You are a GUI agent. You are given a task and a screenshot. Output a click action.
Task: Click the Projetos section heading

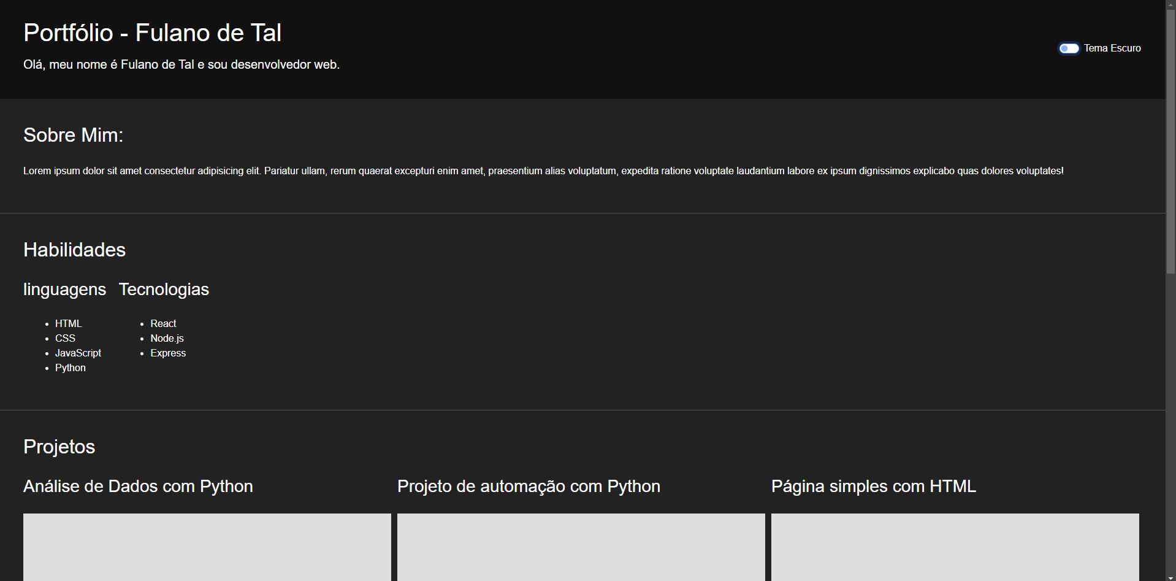59,447
